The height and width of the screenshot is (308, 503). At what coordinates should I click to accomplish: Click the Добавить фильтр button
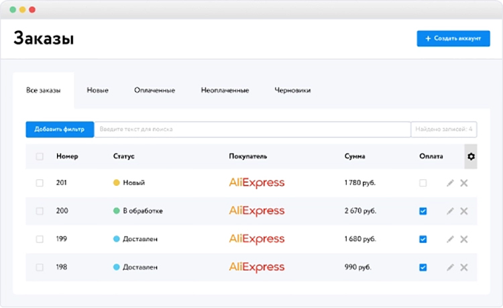coord(60,129)
